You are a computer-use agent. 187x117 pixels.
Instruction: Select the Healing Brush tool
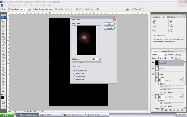click(3, 41)
